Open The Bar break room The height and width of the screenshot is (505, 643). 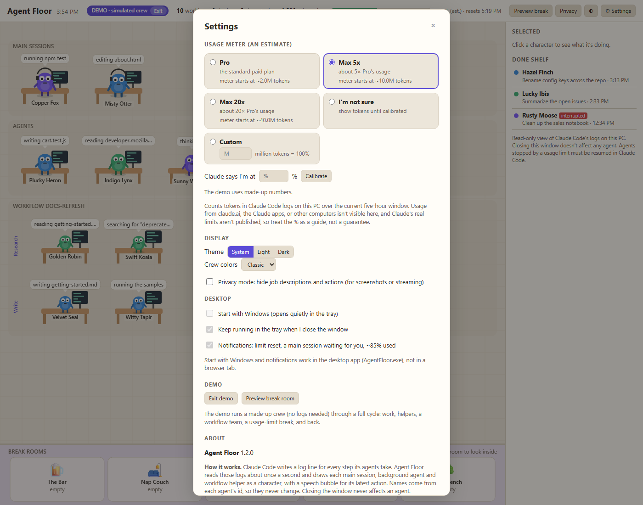[x=57, y=479]
